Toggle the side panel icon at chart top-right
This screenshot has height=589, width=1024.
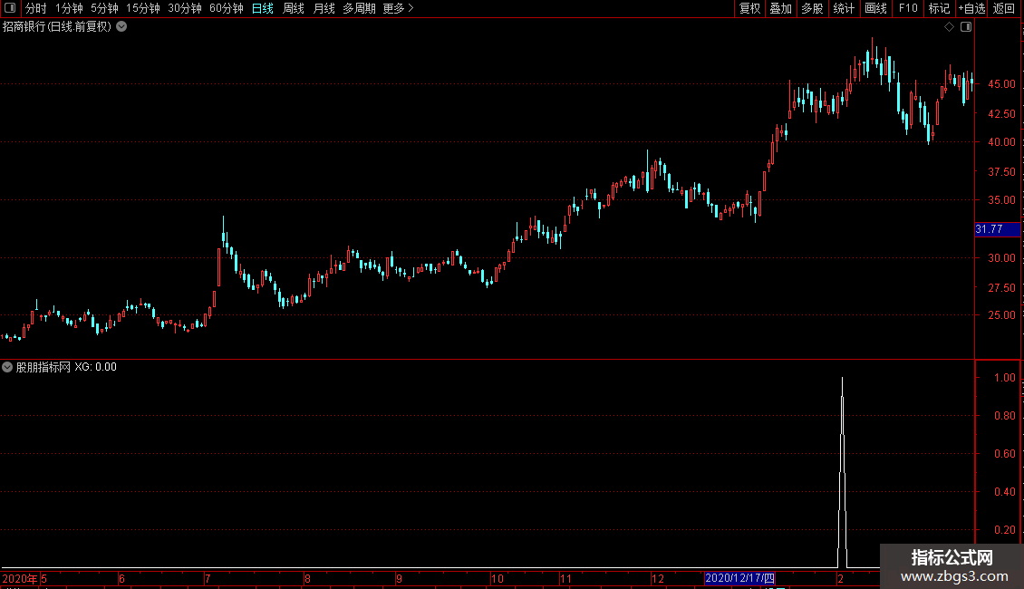[x=966, y=27]
